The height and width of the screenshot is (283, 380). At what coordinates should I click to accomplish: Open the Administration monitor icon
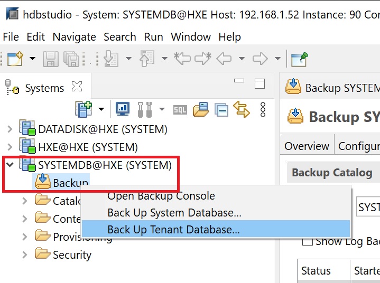[x=123, y=109]
